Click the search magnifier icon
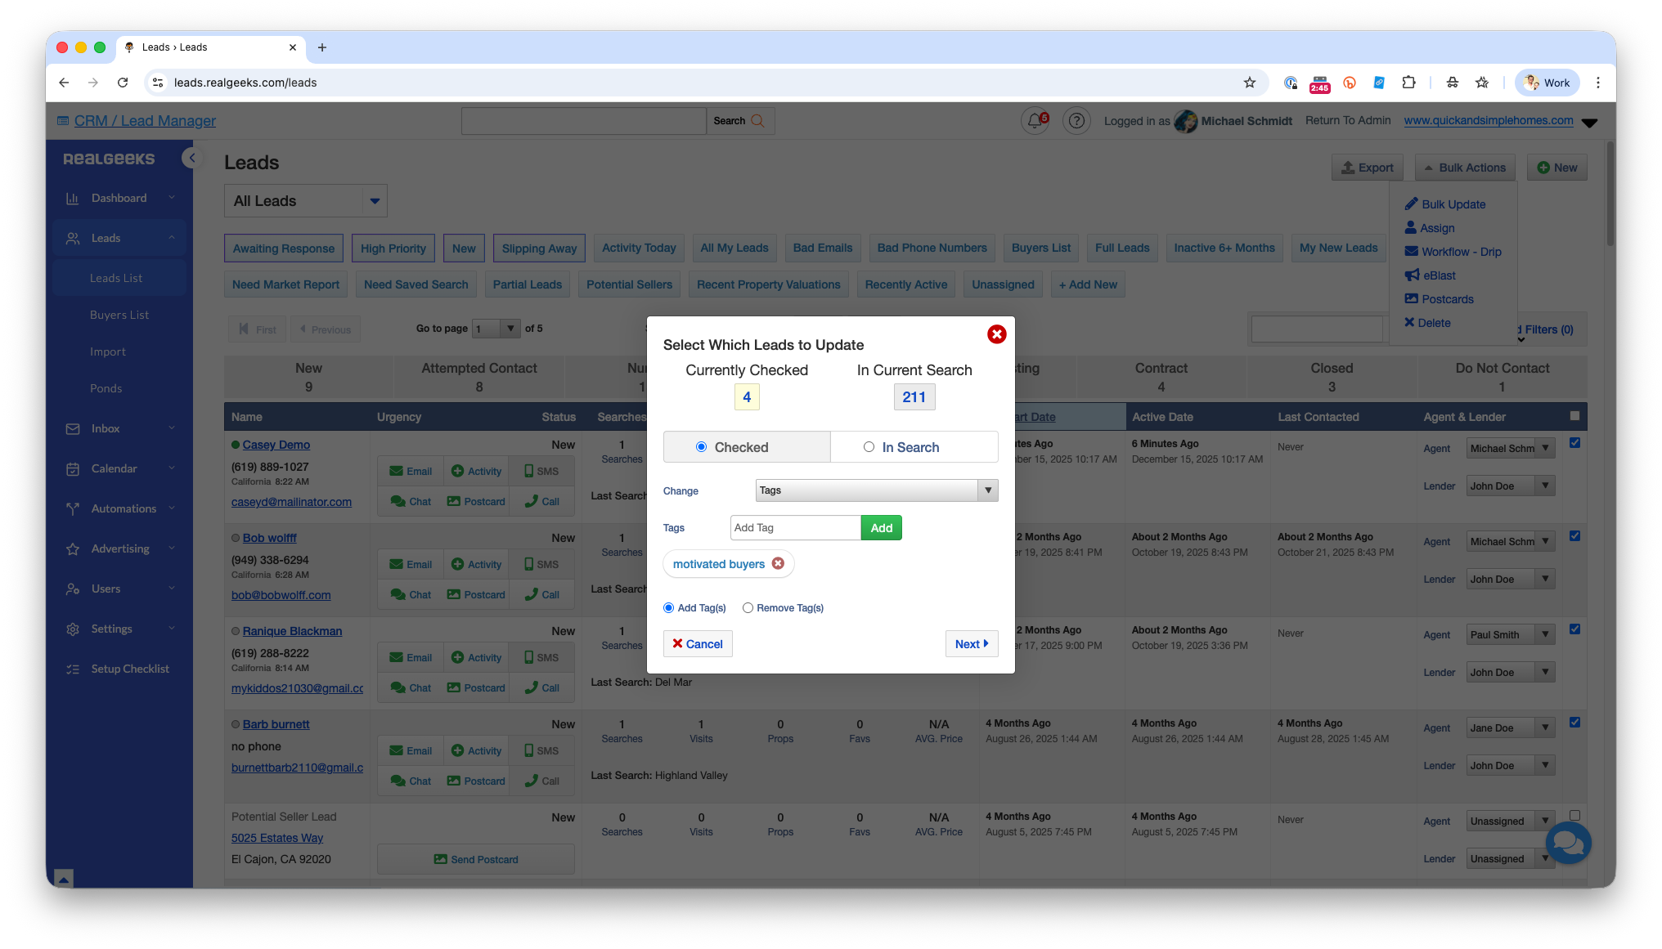Screen dimensions: 1662x949 (757, 121)
